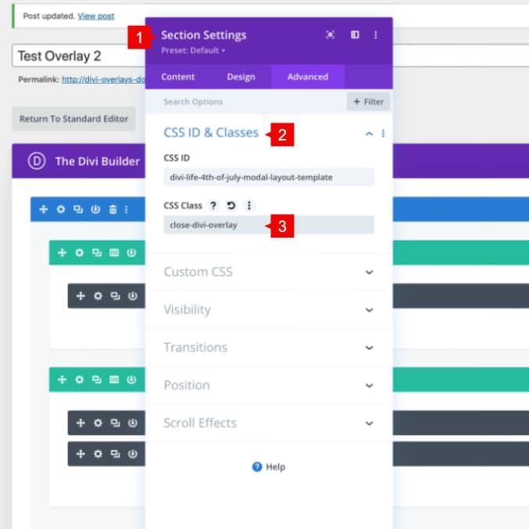Expand Section Settings modal to fullscreen
This screenshot has height=529, width=529.
click(x=331, y=35)
